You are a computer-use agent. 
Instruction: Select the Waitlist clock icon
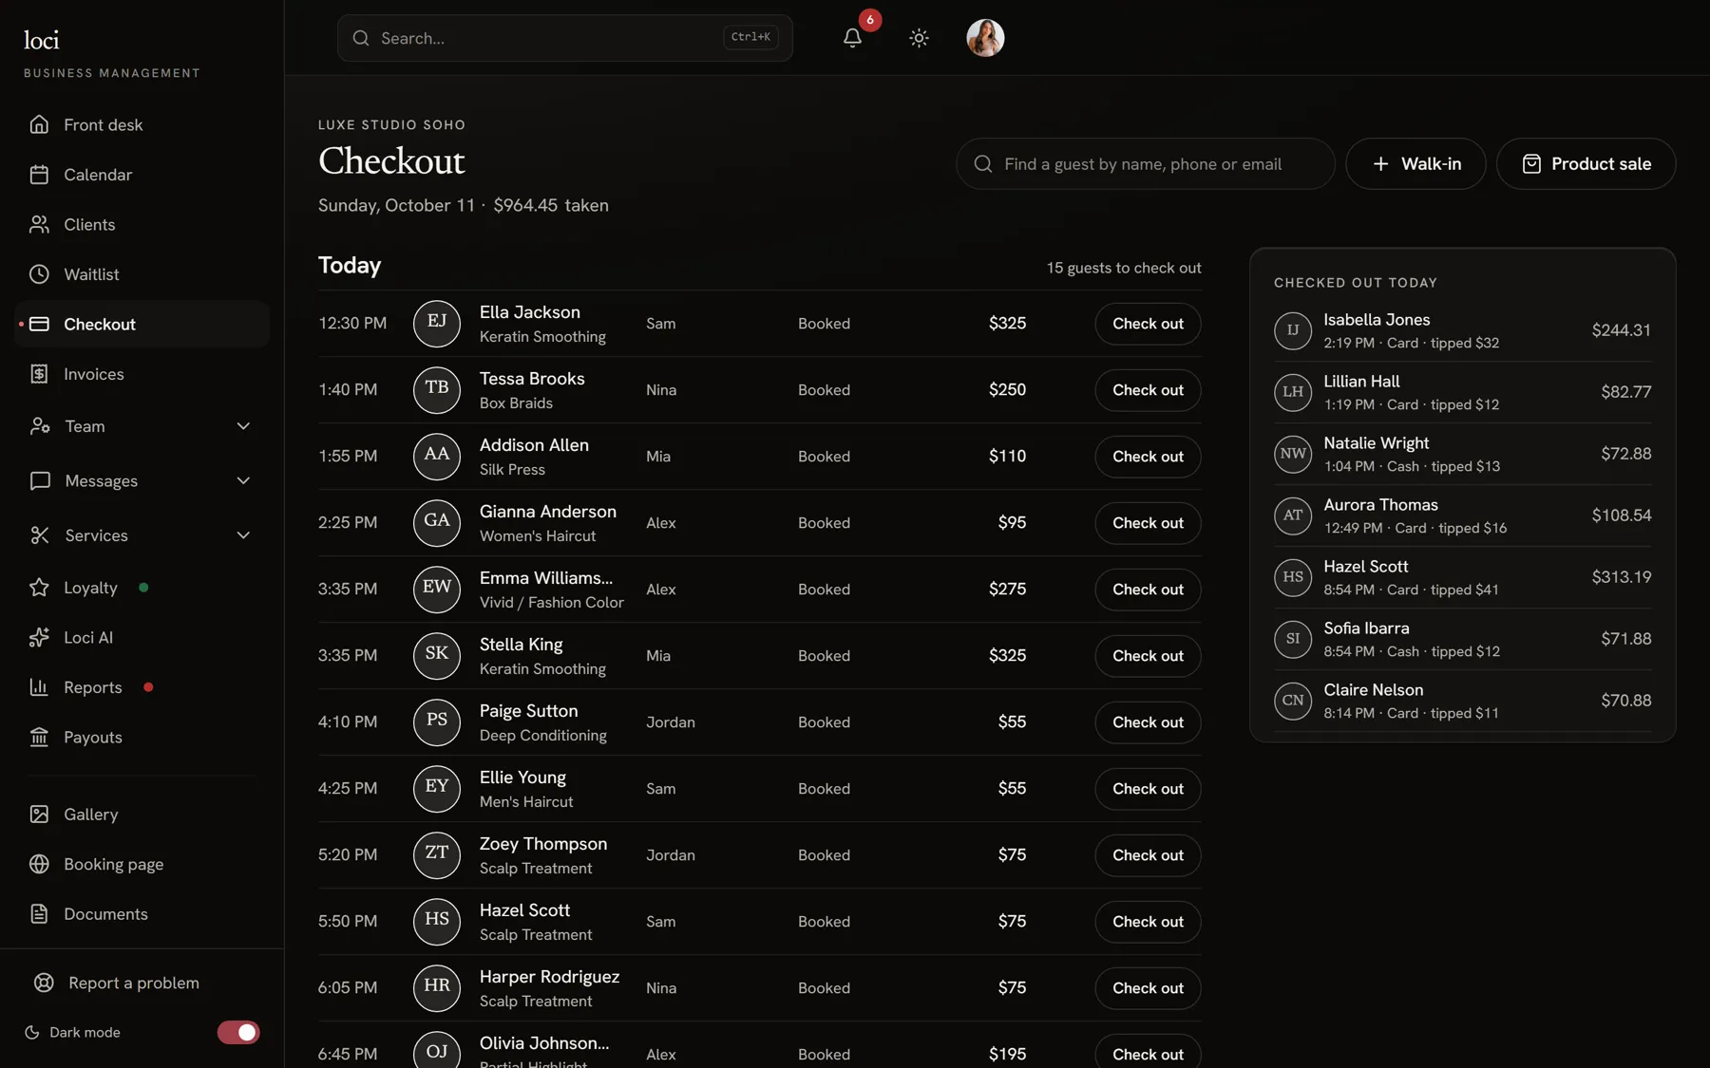pyautogui.click(x=39, y=274)
